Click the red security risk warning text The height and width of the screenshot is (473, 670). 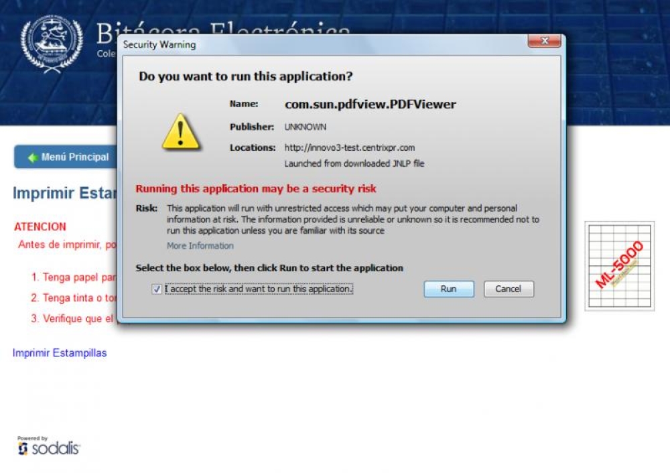[255, 188]
